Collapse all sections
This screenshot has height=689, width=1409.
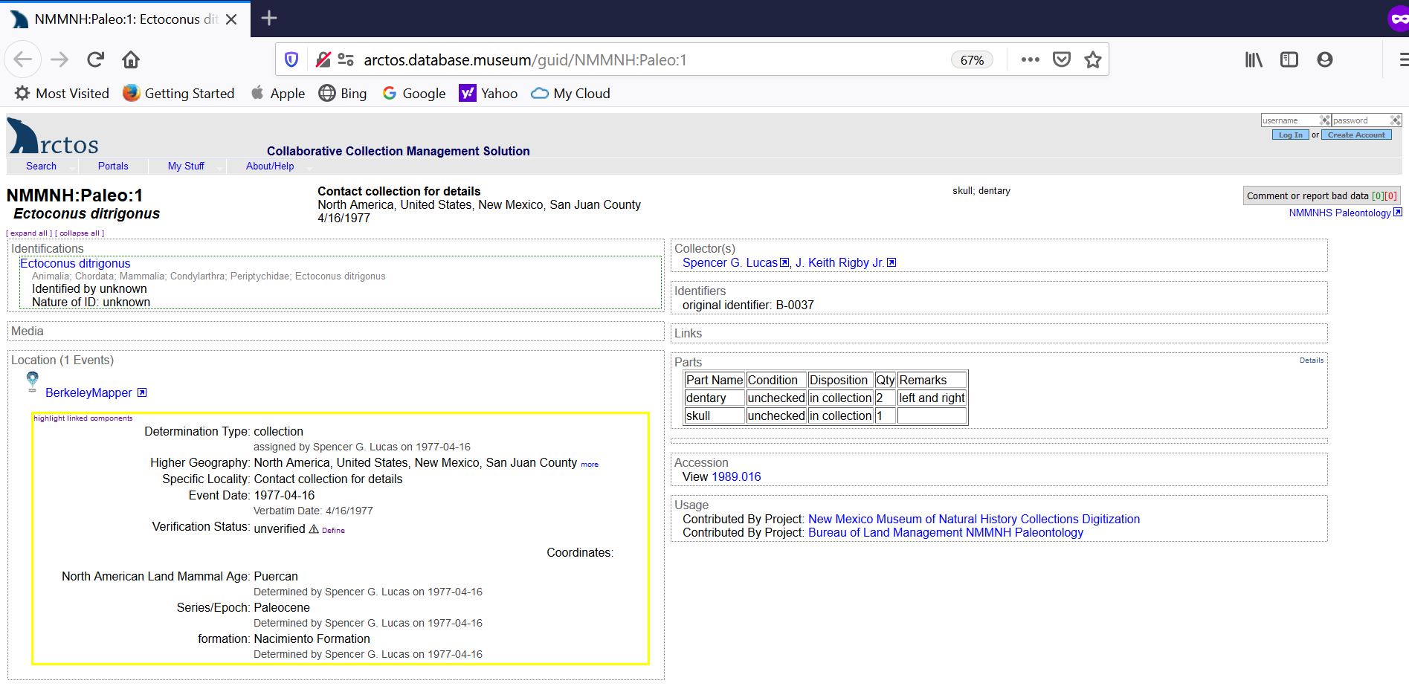coord(80,233)
